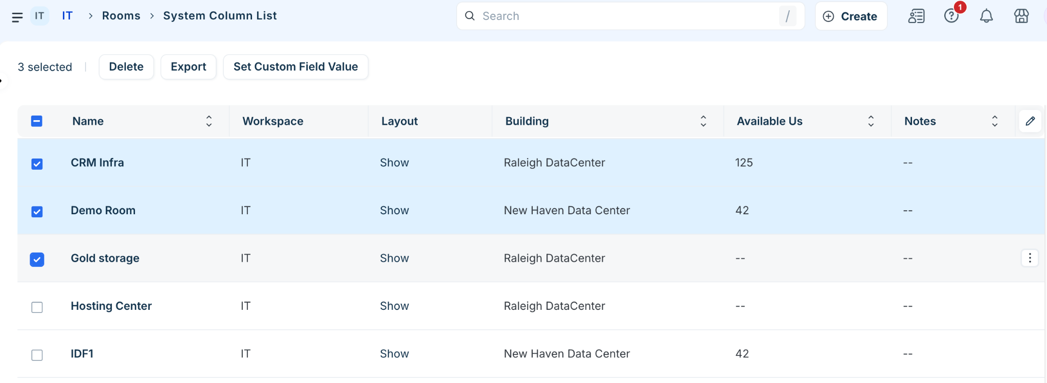Sort the table by Name column
The width and height of the screenshot is (1047, 383).
click(x=209, y=121)
